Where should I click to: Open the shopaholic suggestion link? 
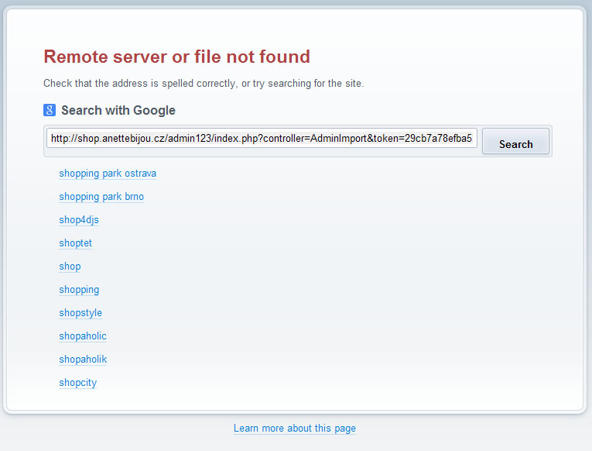tap(83, 336)
